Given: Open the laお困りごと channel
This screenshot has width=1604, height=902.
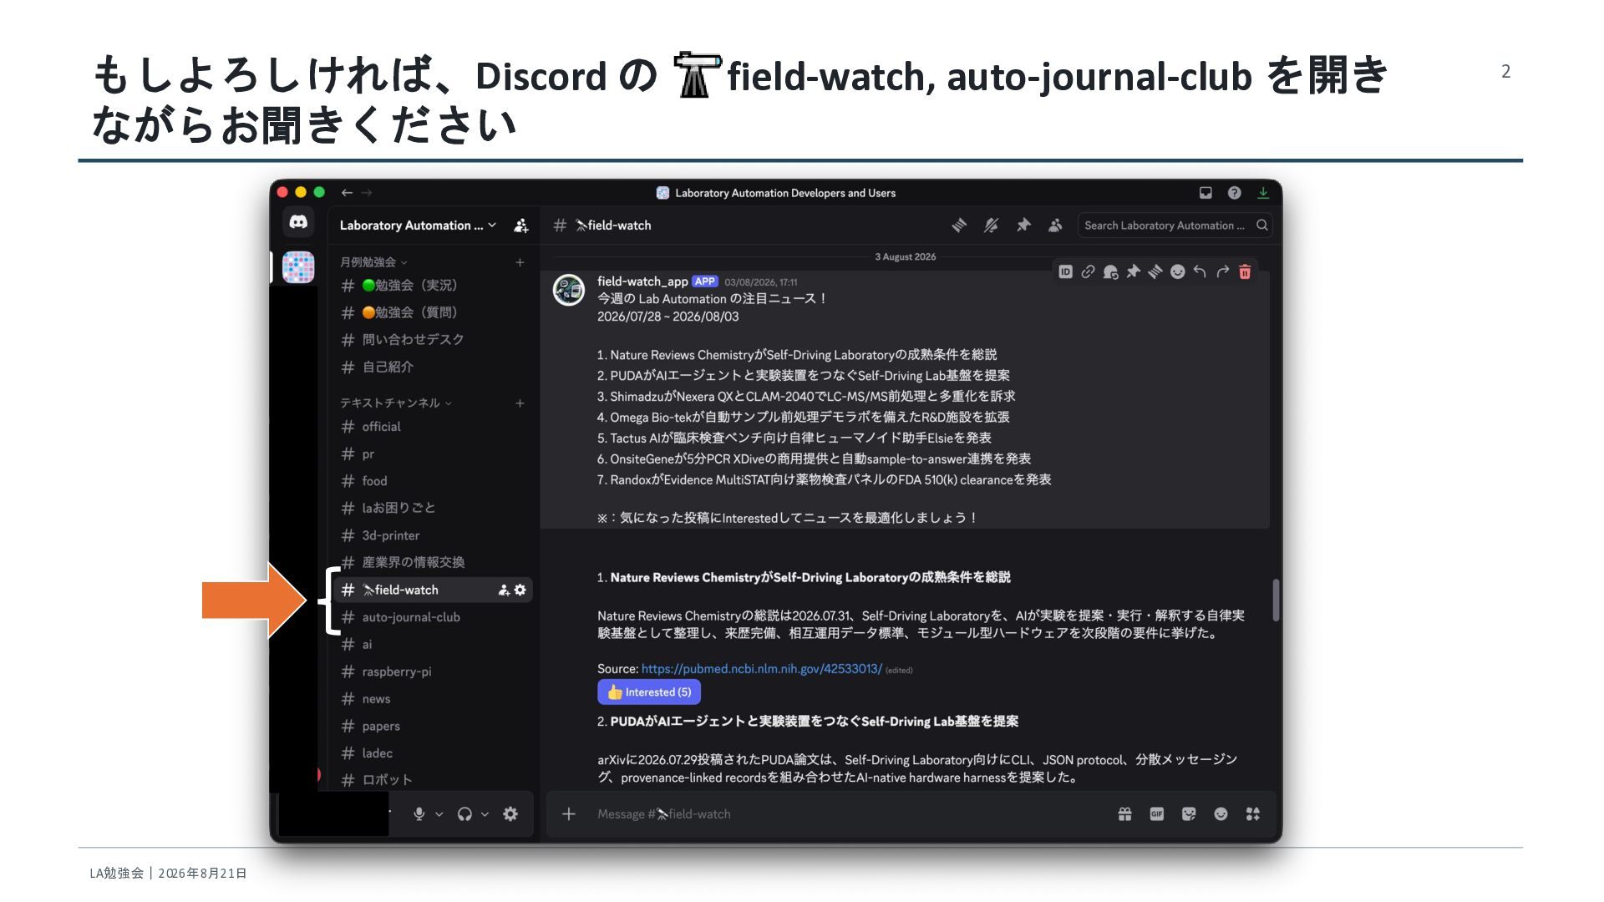Looking at the screenshot, I should [x=432, y=508].
